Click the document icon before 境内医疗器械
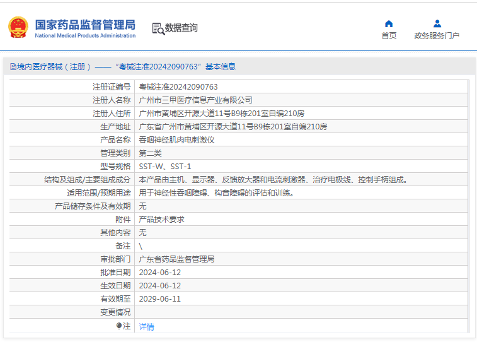The width and height of the screenshot is (477, 342). click(x=13, y=67)
